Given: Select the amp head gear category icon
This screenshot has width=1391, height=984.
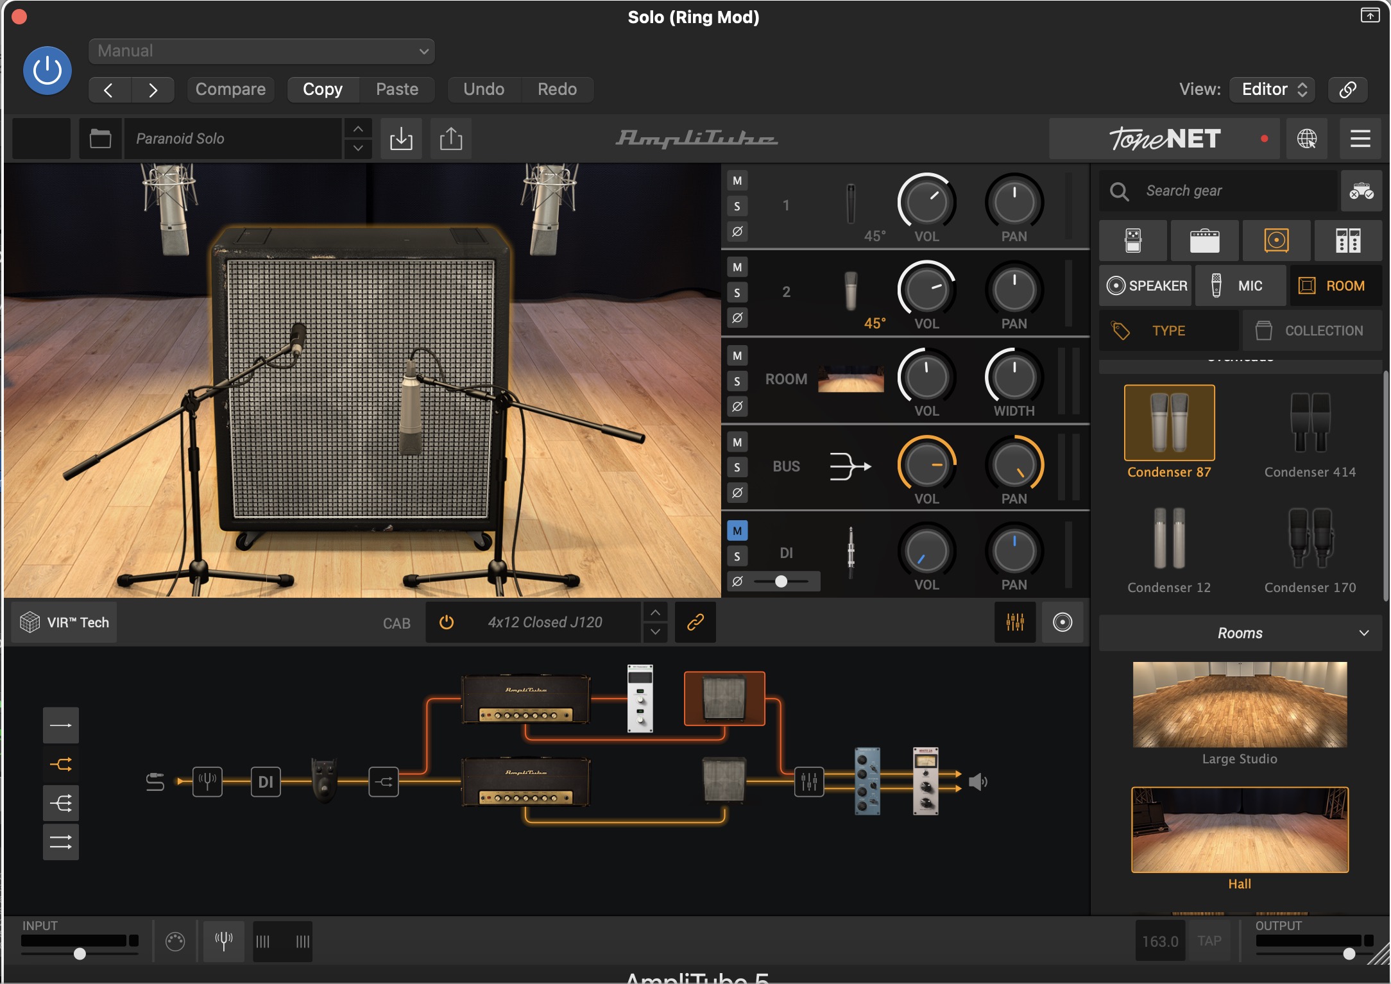Looking at the screenshot, I should pyautogui.click(x=1205, y=241).
